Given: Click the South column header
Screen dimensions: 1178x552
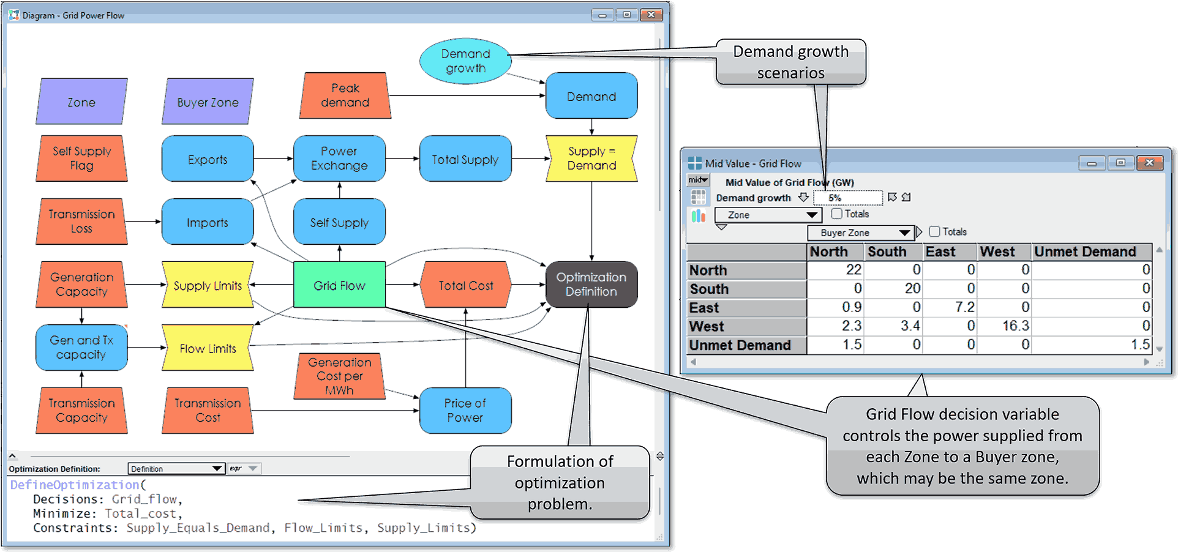Looking at the screenshot, I should coord(893,252).
